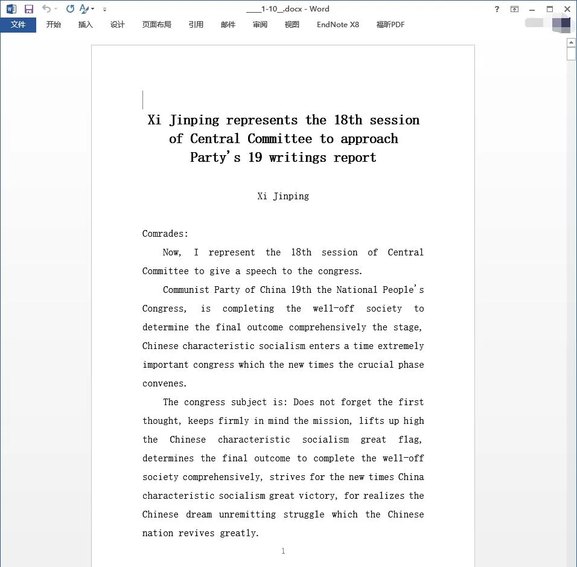Click the line ending 'a time extremely'
The width and height of the screenshot is (577, 567).
click(x=283, y=346)
